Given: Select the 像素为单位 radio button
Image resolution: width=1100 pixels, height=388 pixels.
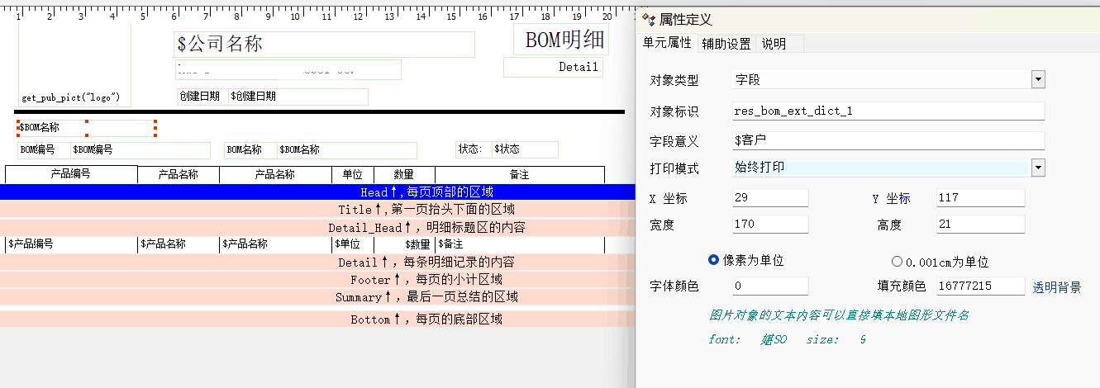Looking at the screenshot, I should coord(715,261).
